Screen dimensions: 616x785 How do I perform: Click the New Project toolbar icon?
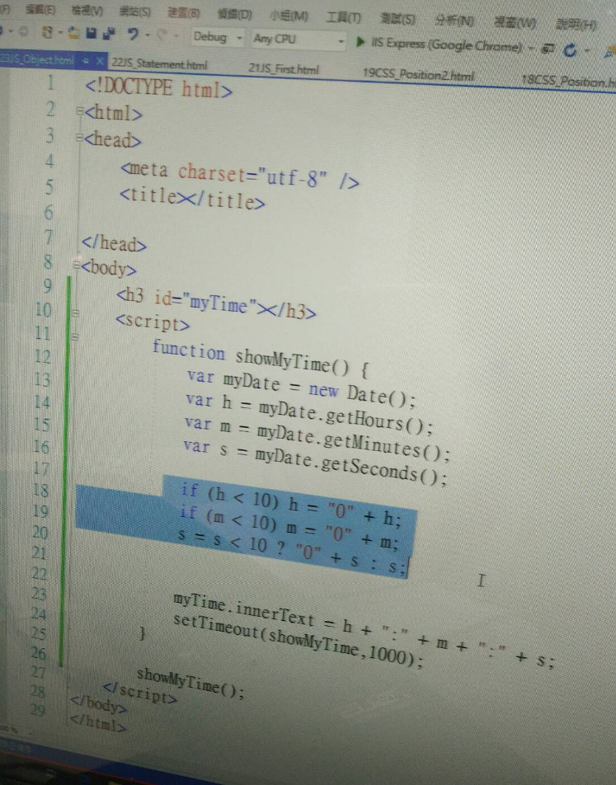click(x=47, y=32)
